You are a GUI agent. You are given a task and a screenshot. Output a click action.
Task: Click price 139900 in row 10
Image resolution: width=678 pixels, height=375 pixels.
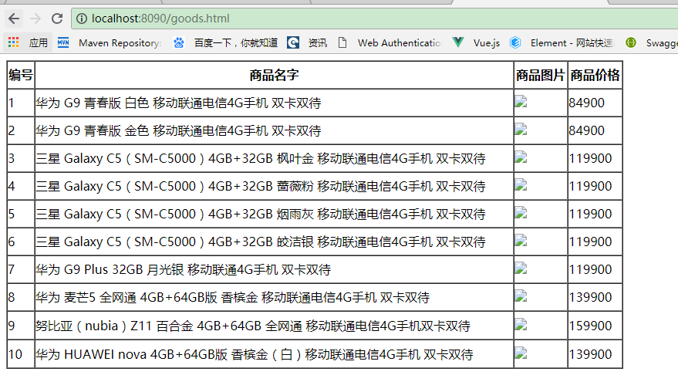(x=591, y=355)
